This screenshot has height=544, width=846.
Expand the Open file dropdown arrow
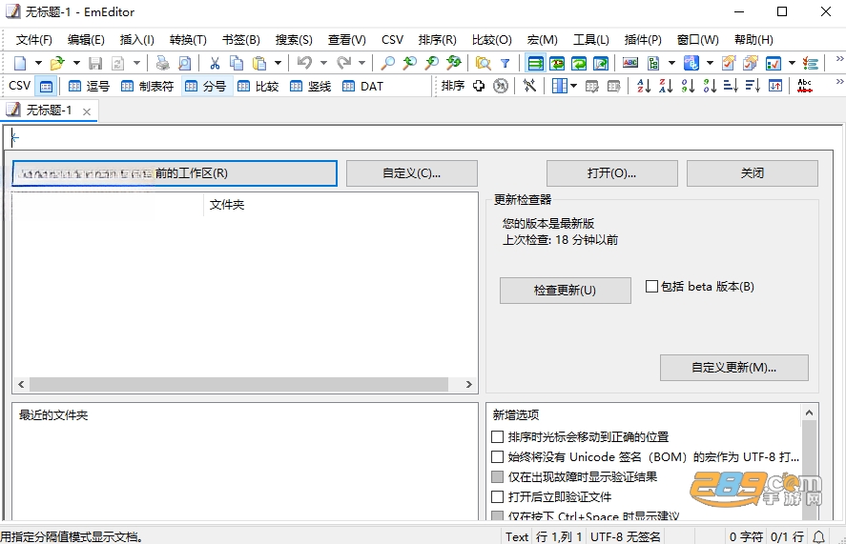76,63
